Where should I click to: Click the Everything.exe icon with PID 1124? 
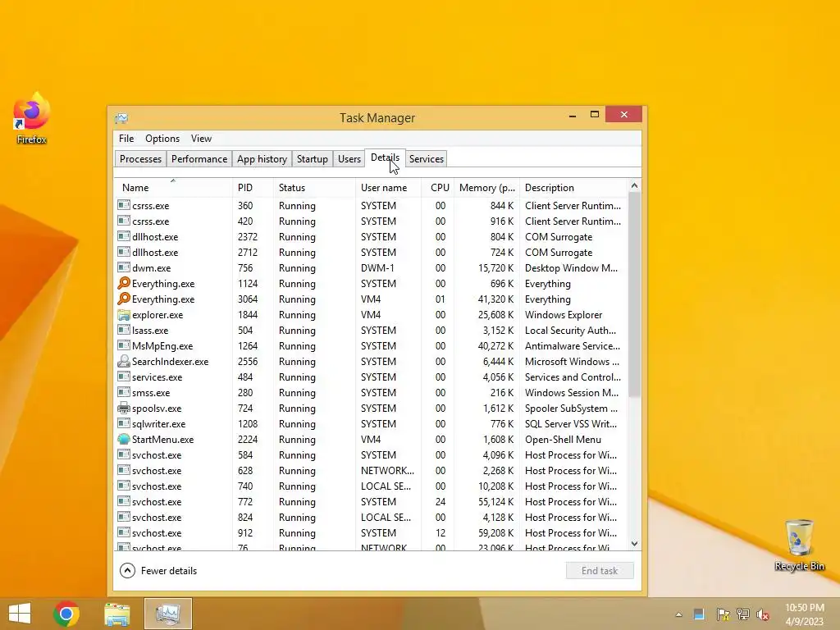(x=124, y=283)
